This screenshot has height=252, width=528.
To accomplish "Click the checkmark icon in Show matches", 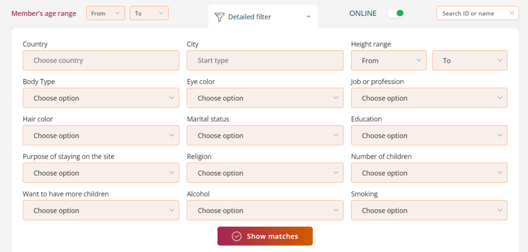I will [x=237, y=236].
